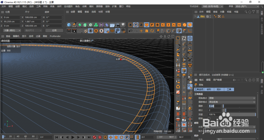Screen dimensions: 264x140
Task: Open the MoGraph cloner green cubes icon
Action: (x=96, y=25)
